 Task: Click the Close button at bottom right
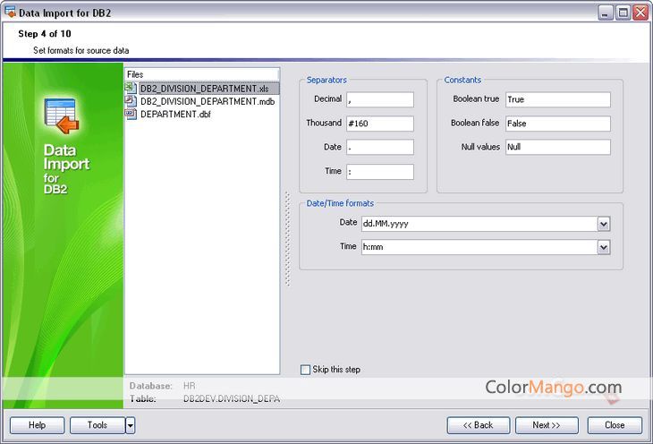pyautogui.click(x=615, y=425)
